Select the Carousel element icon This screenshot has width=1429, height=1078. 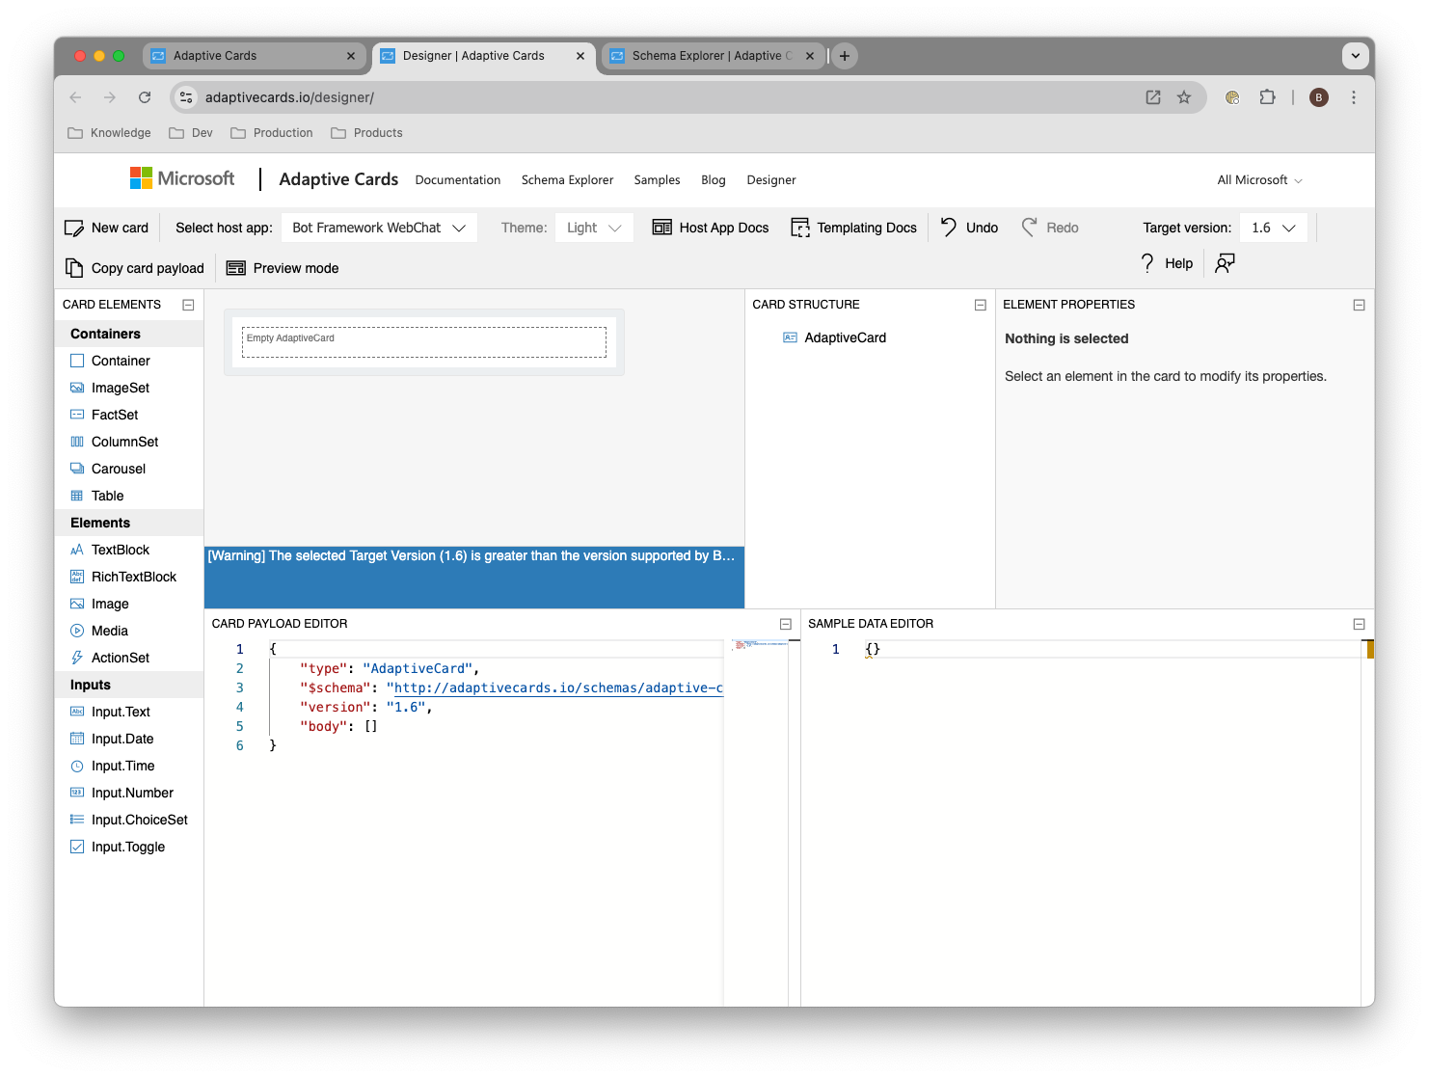[77, 469]
